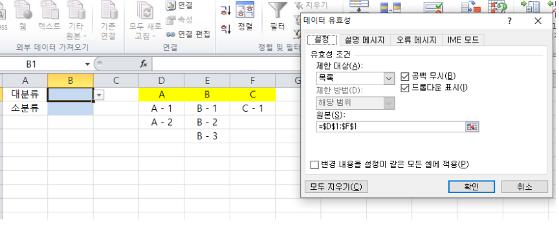Check 변경 내용을 설정이 같은 모든 셀에 적용
559x233 pixels.
314,165
